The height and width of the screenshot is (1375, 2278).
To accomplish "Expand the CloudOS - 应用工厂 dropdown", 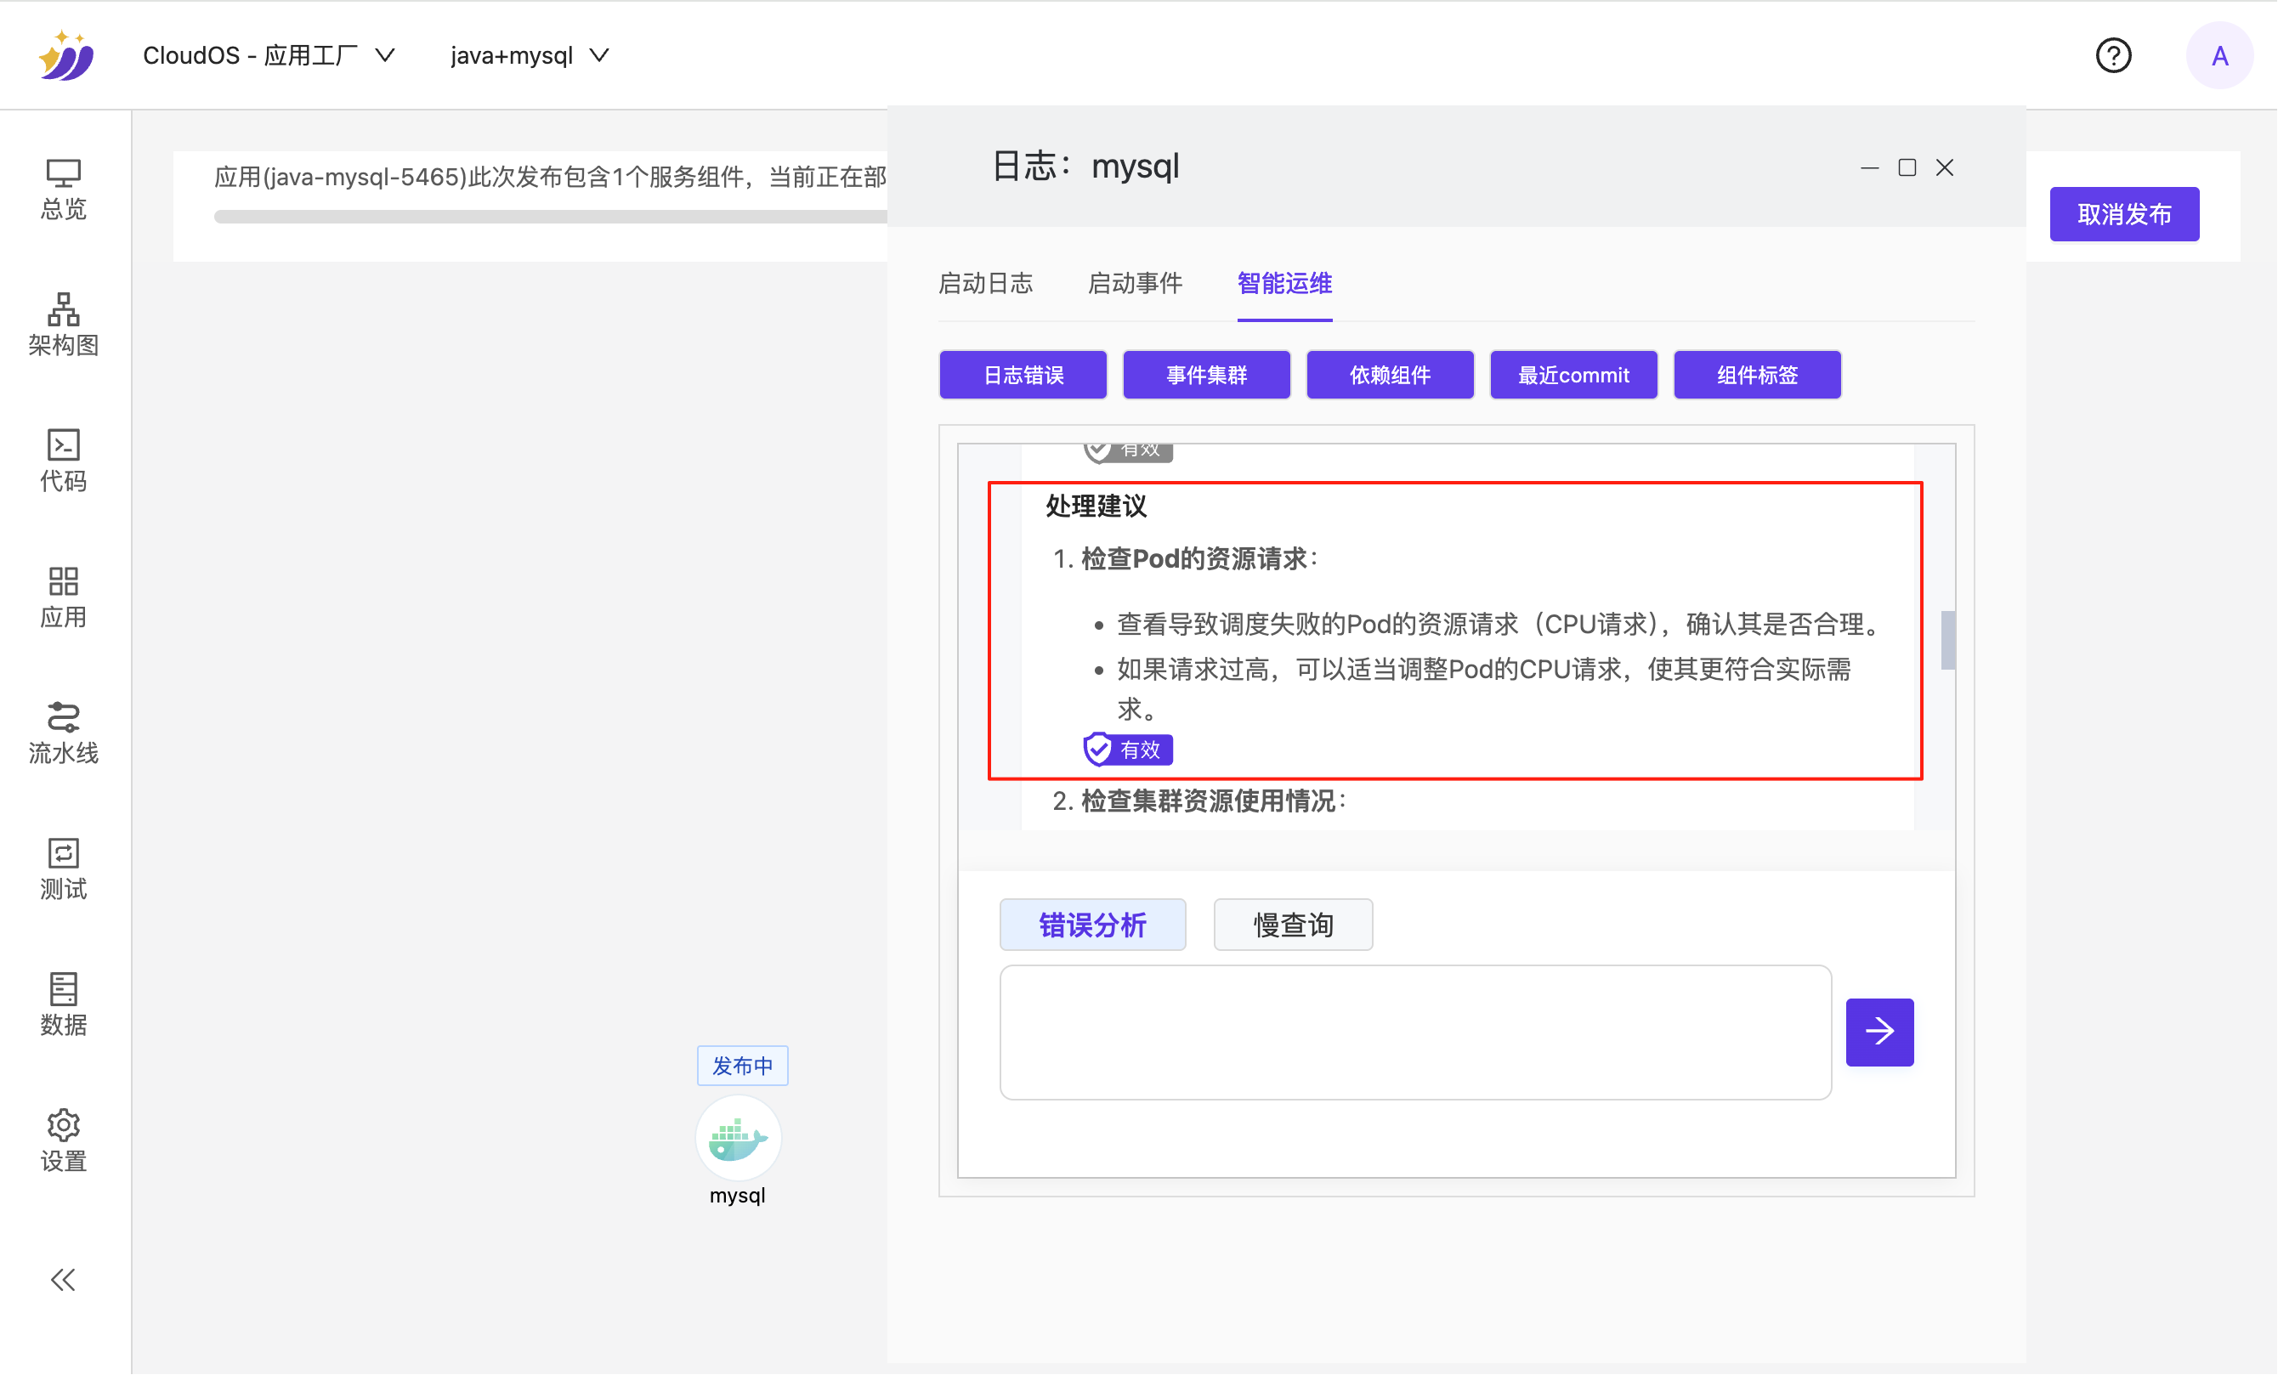I will click(x=268, y=55).
